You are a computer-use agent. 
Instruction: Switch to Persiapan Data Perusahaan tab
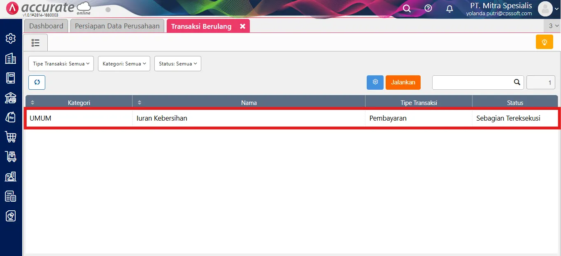point(117,26)
